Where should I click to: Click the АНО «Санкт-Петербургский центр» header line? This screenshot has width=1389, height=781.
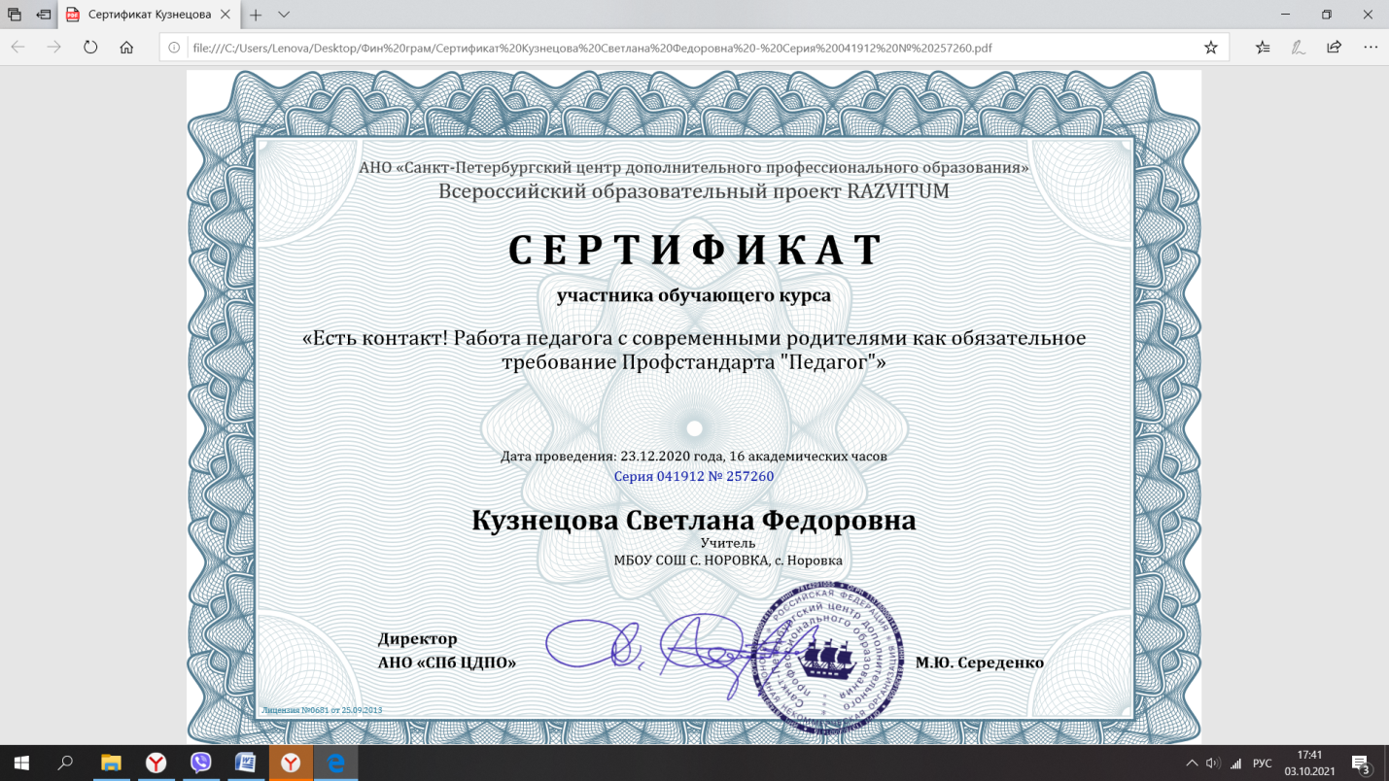[x=694, y=167]
